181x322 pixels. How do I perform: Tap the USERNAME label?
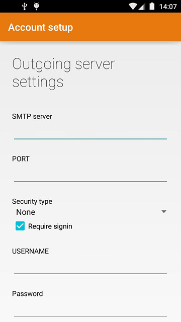[30, 251]
